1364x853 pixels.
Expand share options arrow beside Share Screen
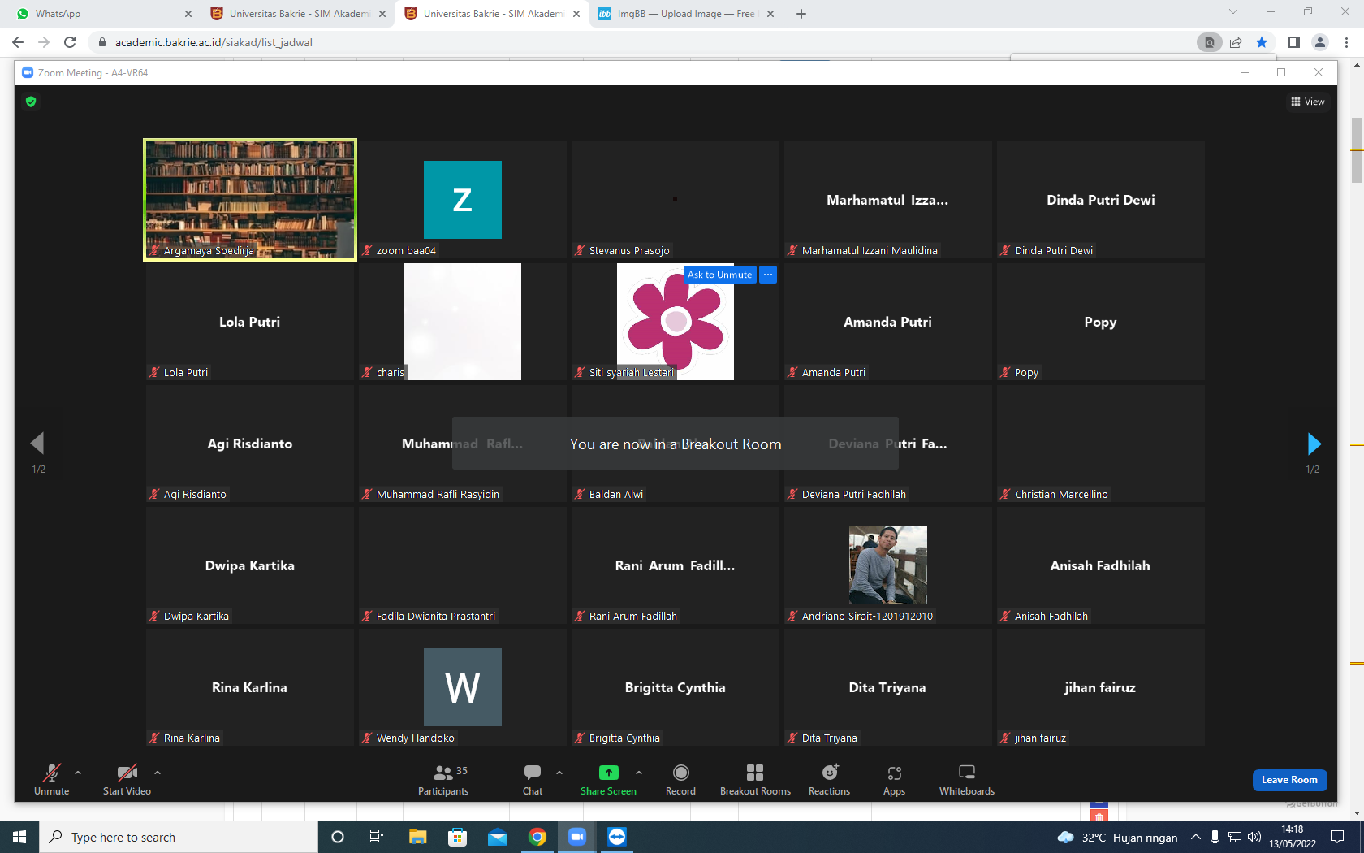[639, 773]
